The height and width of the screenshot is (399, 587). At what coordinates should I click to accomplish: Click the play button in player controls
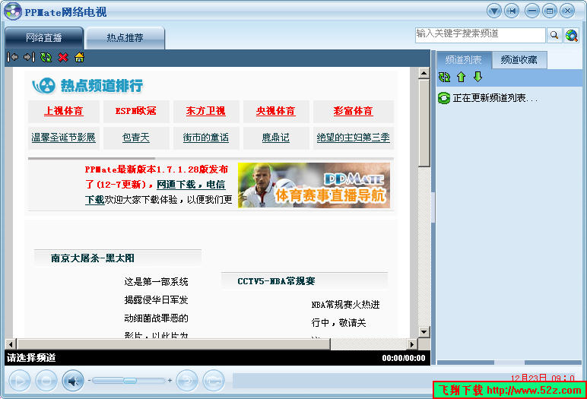[20, 381]
